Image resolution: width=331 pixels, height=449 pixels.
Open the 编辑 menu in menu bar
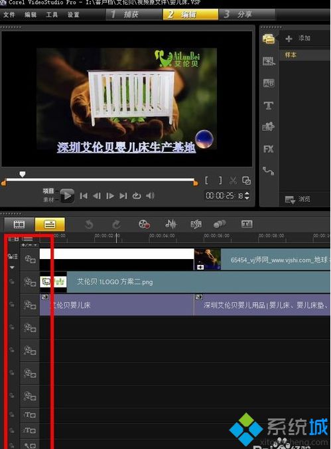point(31,15)
